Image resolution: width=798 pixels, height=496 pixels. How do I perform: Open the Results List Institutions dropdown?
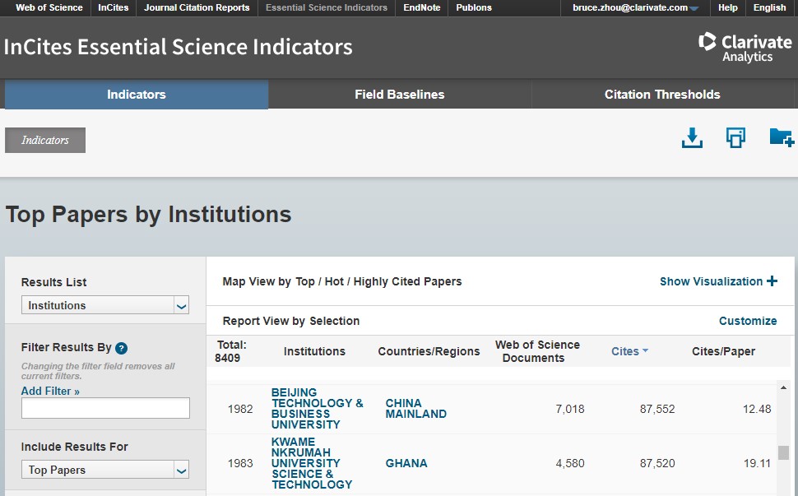point(105,305)
